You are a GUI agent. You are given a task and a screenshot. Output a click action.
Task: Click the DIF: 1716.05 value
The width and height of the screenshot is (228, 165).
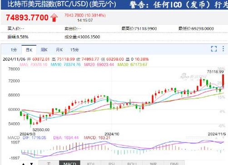point(35,138)
